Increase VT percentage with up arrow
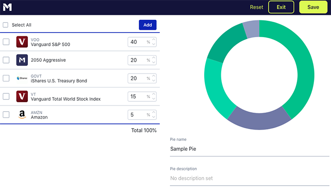The image size is (331, 196). 154,94
